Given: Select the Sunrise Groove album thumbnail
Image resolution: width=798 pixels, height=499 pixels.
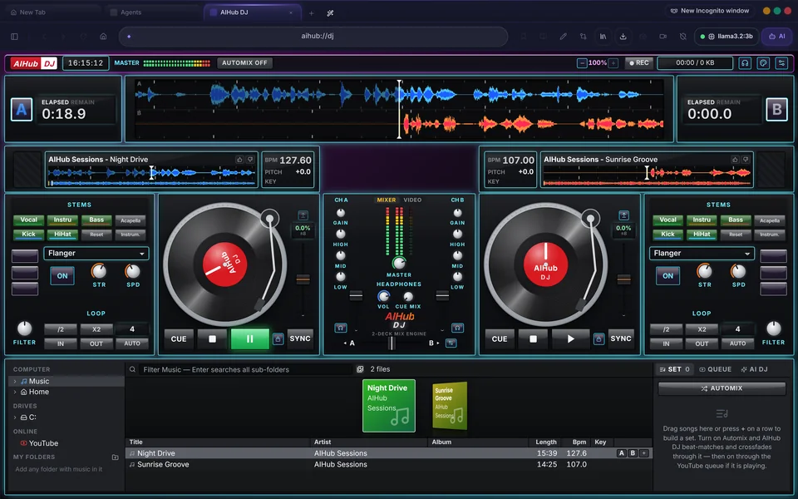Looking at the screenshot, I should click(x=450, y=406).
